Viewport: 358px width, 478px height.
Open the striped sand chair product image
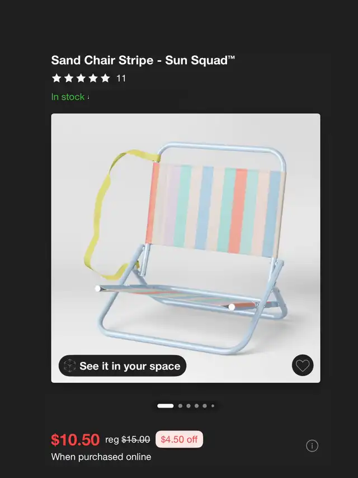186,248
